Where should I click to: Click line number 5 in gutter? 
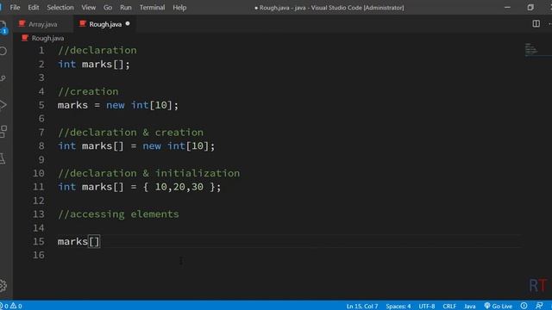[41, 105]
